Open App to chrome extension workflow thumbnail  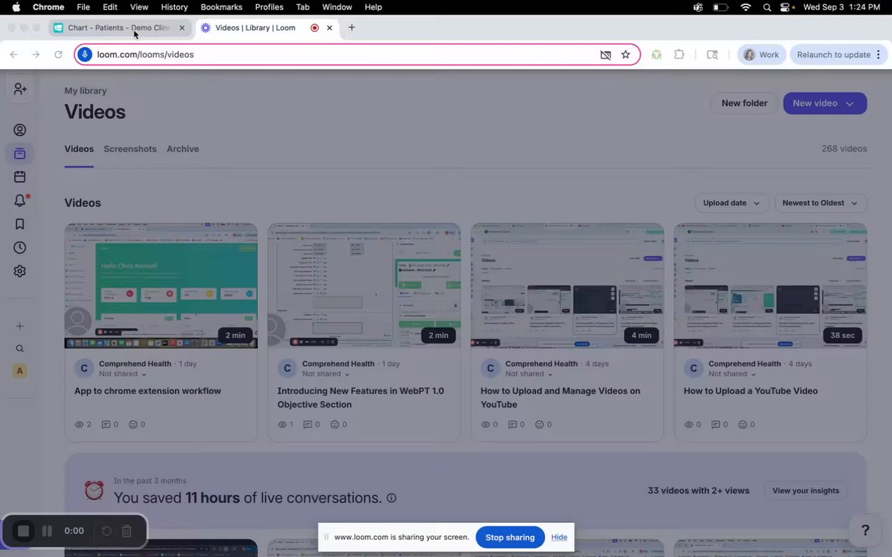pyautogui.click(x=161, y=285)
